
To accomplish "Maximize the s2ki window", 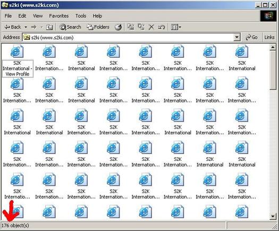I will click(265, 5).
